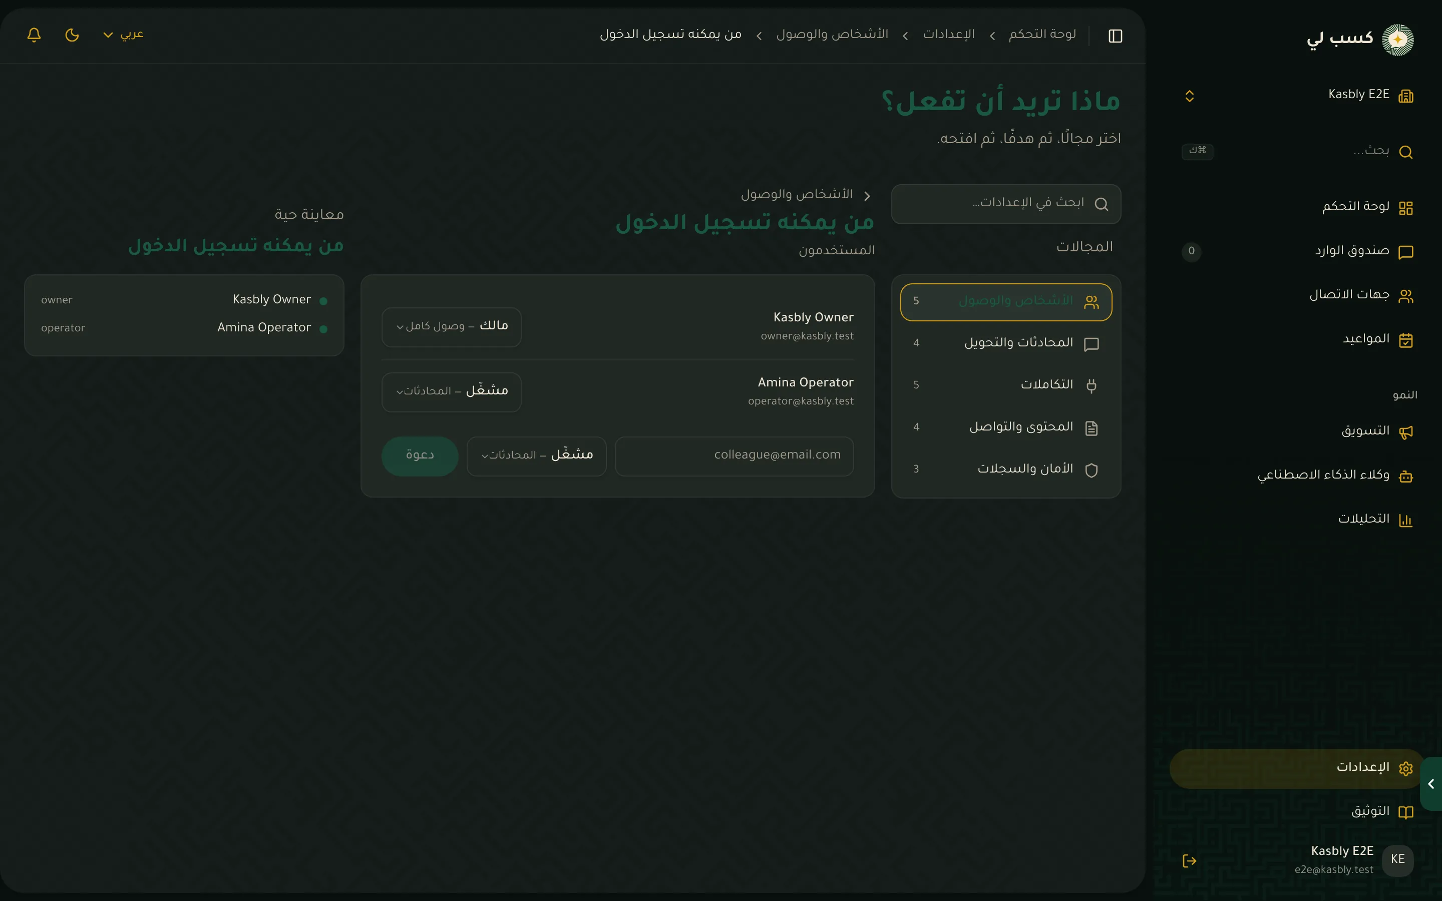Click the gear settings icon
The image size is (1442, 901).
pos(1405,769)
